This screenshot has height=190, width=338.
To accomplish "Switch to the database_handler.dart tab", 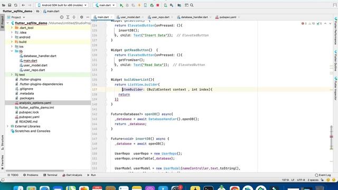I will (194, 17).
